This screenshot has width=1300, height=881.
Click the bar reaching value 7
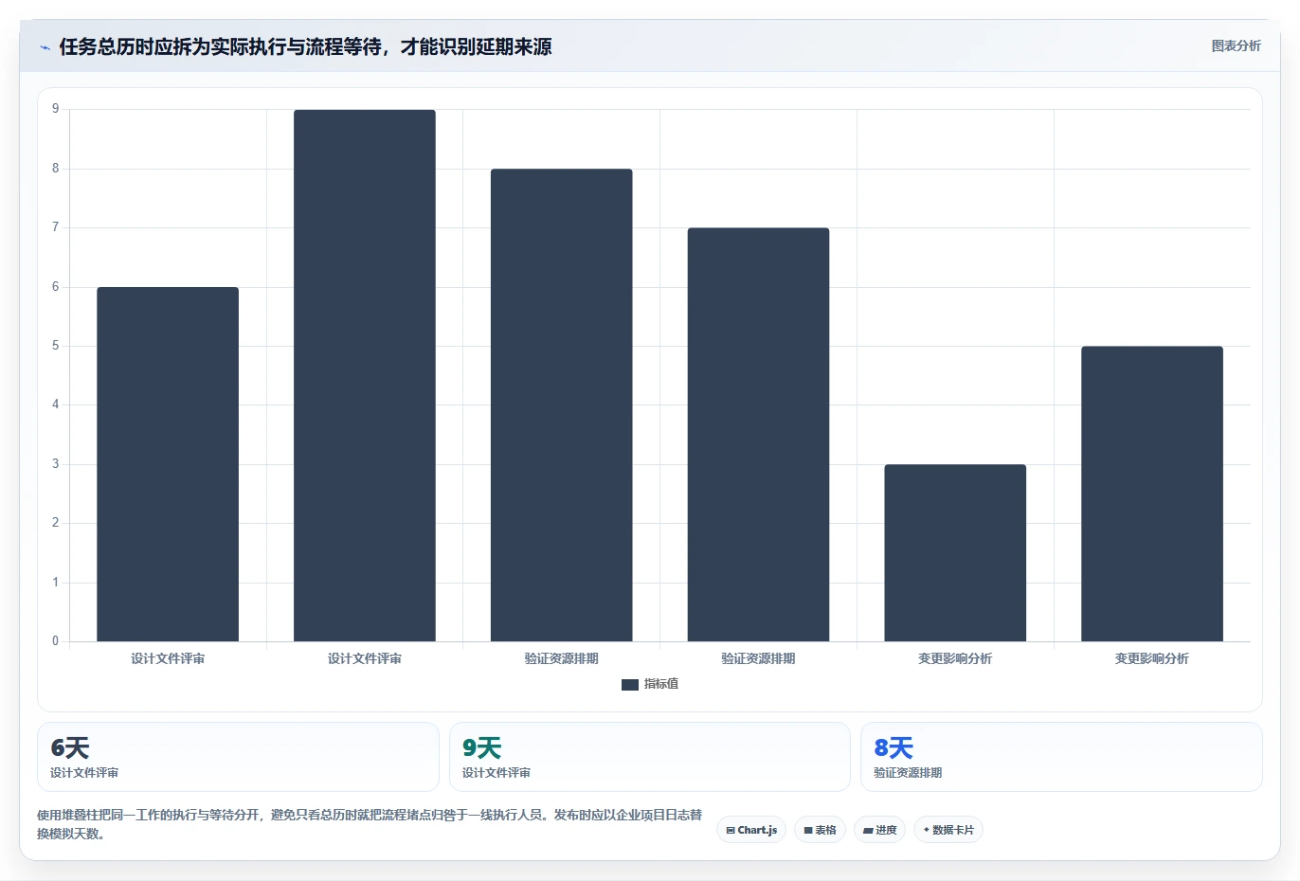pos(758,435)
